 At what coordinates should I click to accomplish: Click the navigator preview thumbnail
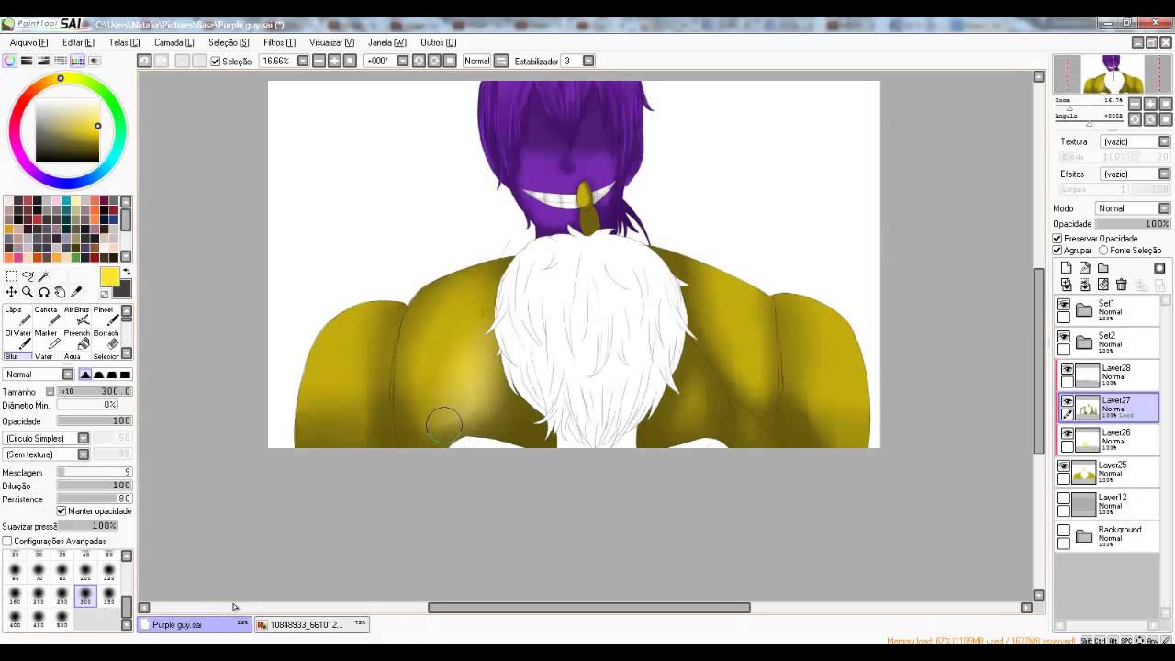coord(1113,74)
